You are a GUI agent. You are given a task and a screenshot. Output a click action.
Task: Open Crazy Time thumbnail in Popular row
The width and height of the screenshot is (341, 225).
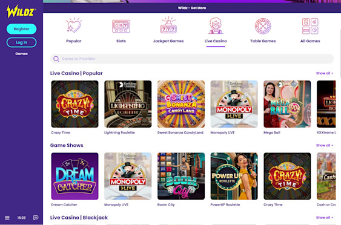click(75, 104)
